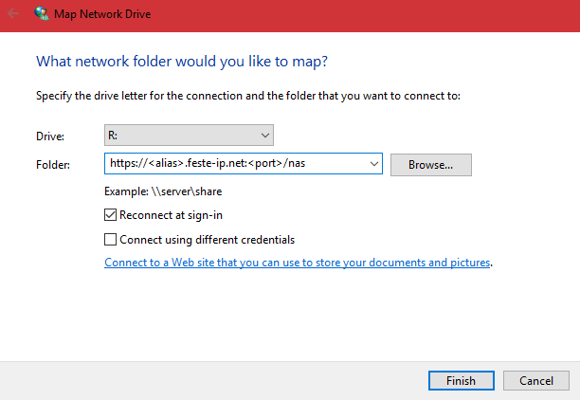Uncheck the Reconnect at sign-in checkbox
Image resolution: width=580 pixels, height=400 pixels.
pos(111,216)
